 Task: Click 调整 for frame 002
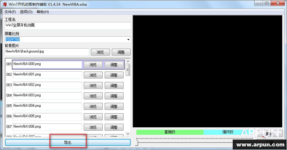pos(114,75)
